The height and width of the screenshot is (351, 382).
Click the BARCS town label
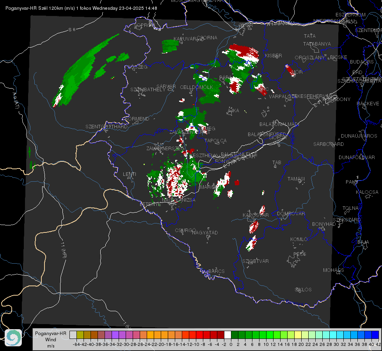216,271
